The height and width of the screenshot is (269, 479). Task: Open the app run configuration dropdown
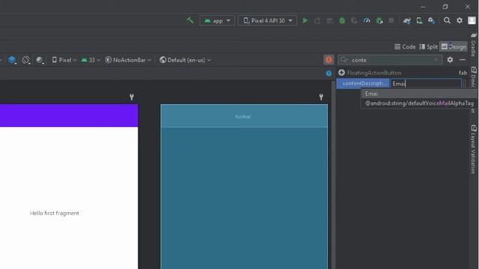coord(217,21)
